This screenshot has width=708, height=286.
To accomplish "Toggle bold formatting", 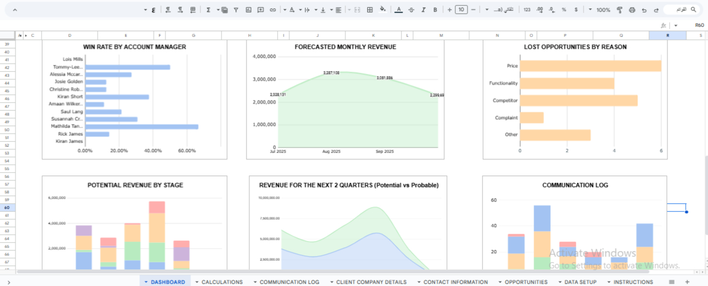I will point(435,10).
